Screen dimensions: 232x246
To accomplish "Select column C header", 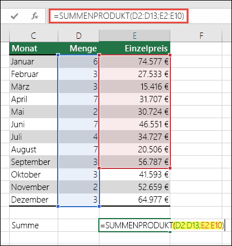I will (x=34, y=35).
